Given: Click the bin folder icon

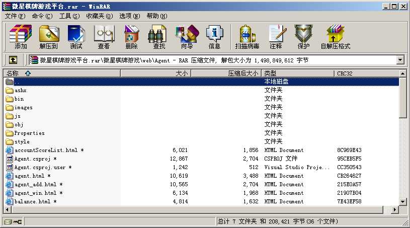Looking at the screenshot, I should [x=10, y=99].
